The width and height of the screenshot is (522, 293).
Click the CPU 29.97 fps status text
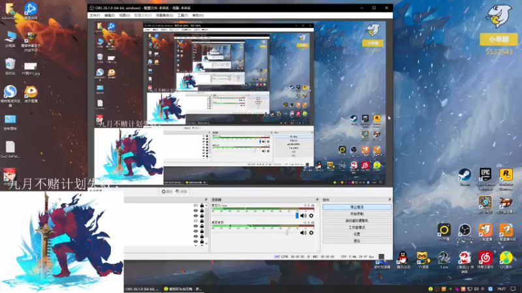tap(358, 257)
